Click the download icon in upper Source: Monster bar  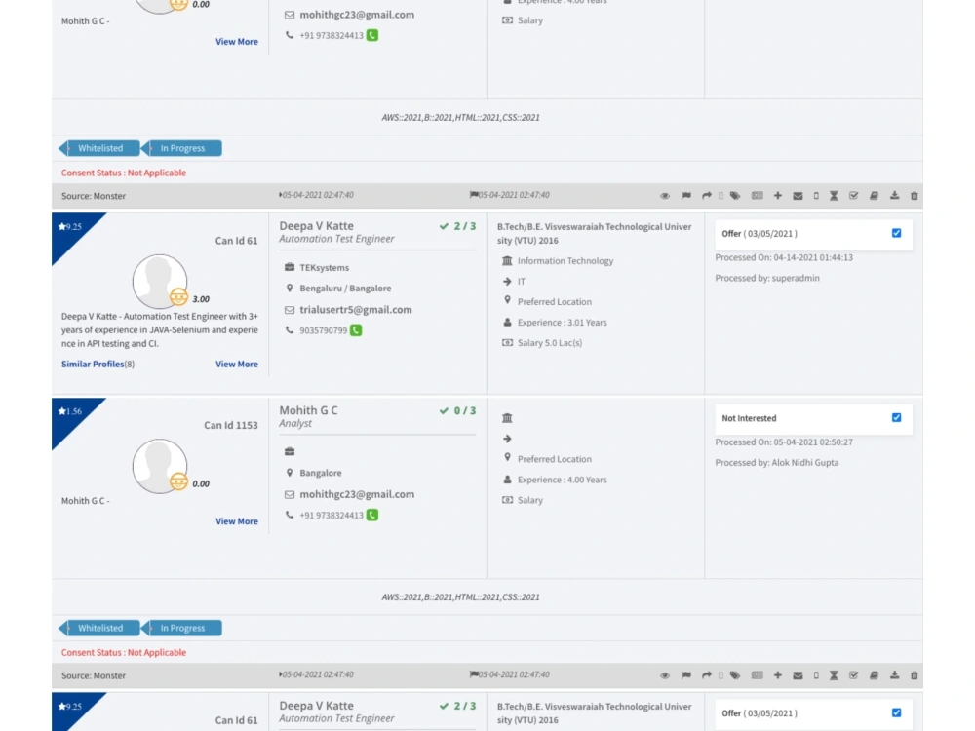click(x=894, y=196)
